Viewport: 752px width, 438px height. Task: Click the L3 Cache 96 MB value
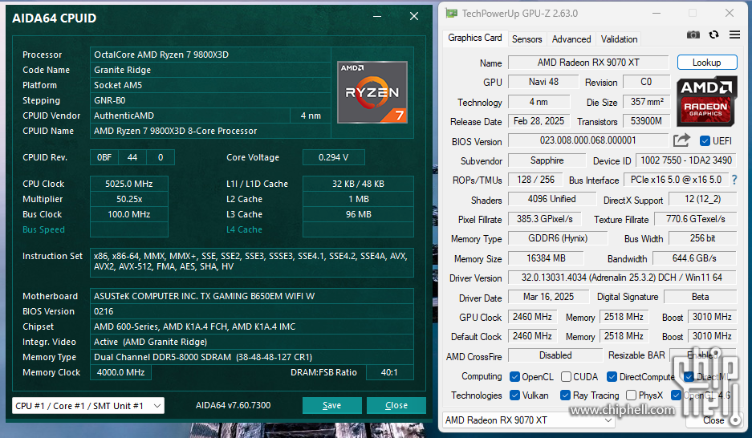(x=358, y=214)
